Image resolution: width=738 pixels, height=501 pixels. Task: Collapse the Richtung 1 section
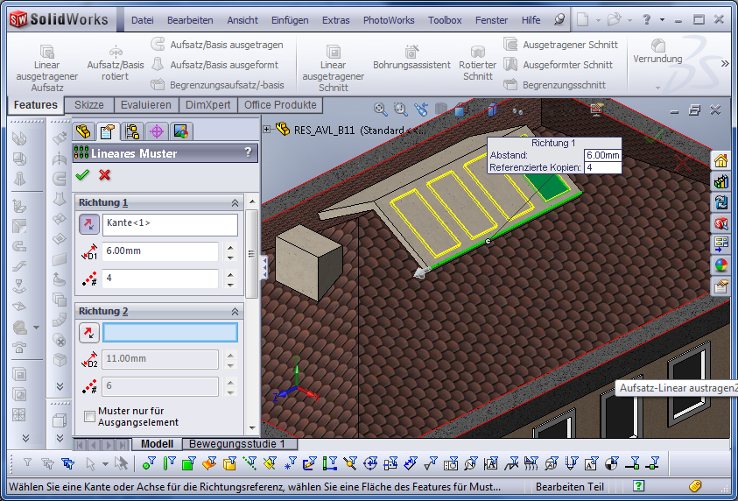pyautogui.click(x=235, y=202)
